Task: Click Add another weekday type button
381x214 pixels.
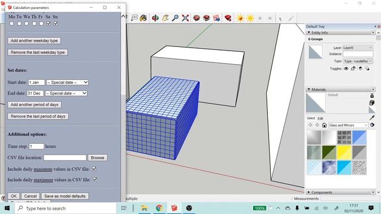Action: pos(35,41)
